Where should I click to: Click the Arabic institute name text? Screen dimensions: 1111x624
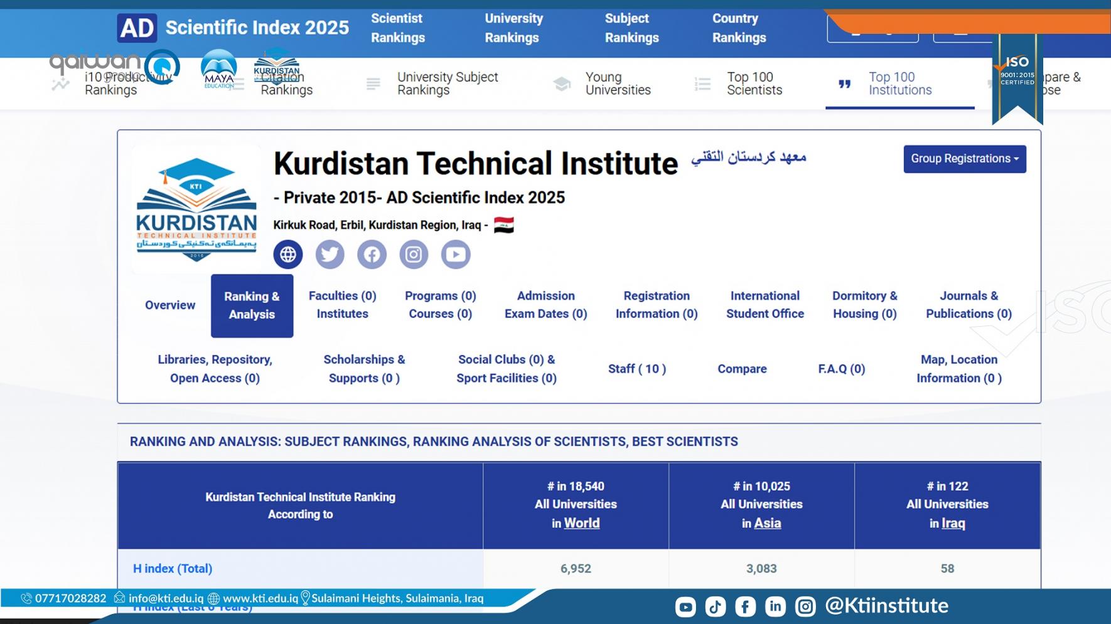click(x=749, y=157)
